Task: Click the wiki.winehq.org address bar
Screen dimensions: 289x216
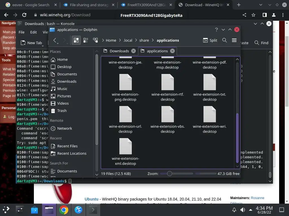Action: 65,15
